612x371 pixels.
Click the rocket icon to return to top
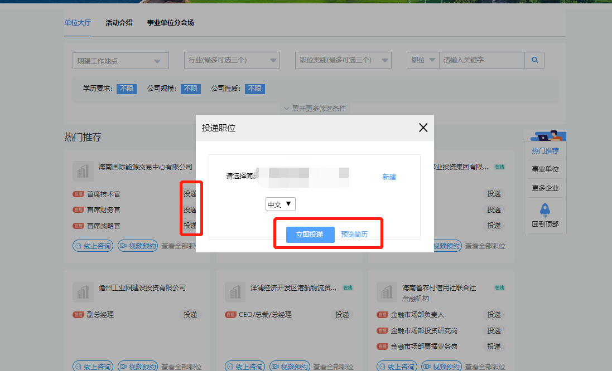pos(545,210)
